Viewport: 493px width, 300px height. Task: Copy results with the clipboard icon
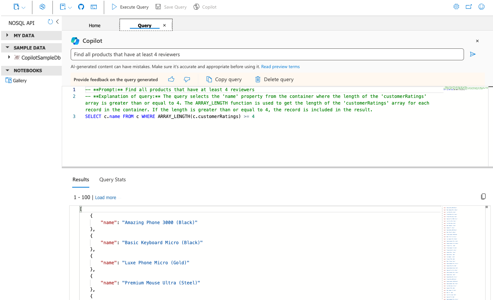[483, 197]
